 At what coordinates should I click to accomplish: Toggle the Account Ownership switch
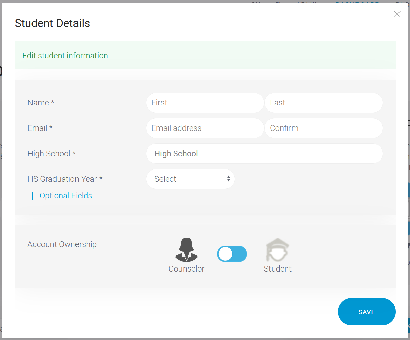coord(232,254)
